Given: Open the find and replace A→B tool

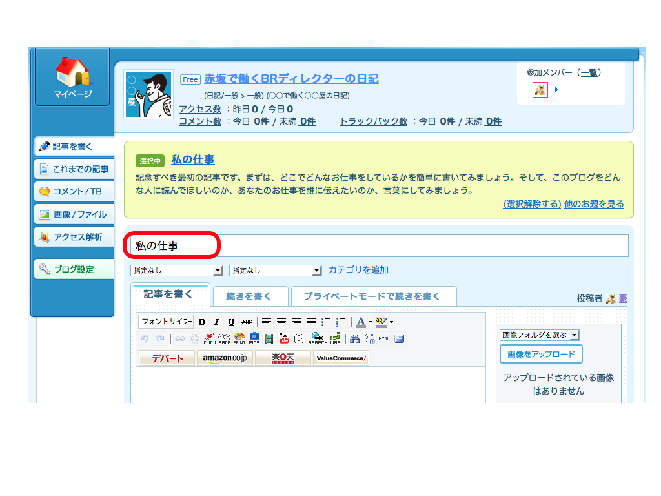Looking at the screenshot, I should point(370,338).
